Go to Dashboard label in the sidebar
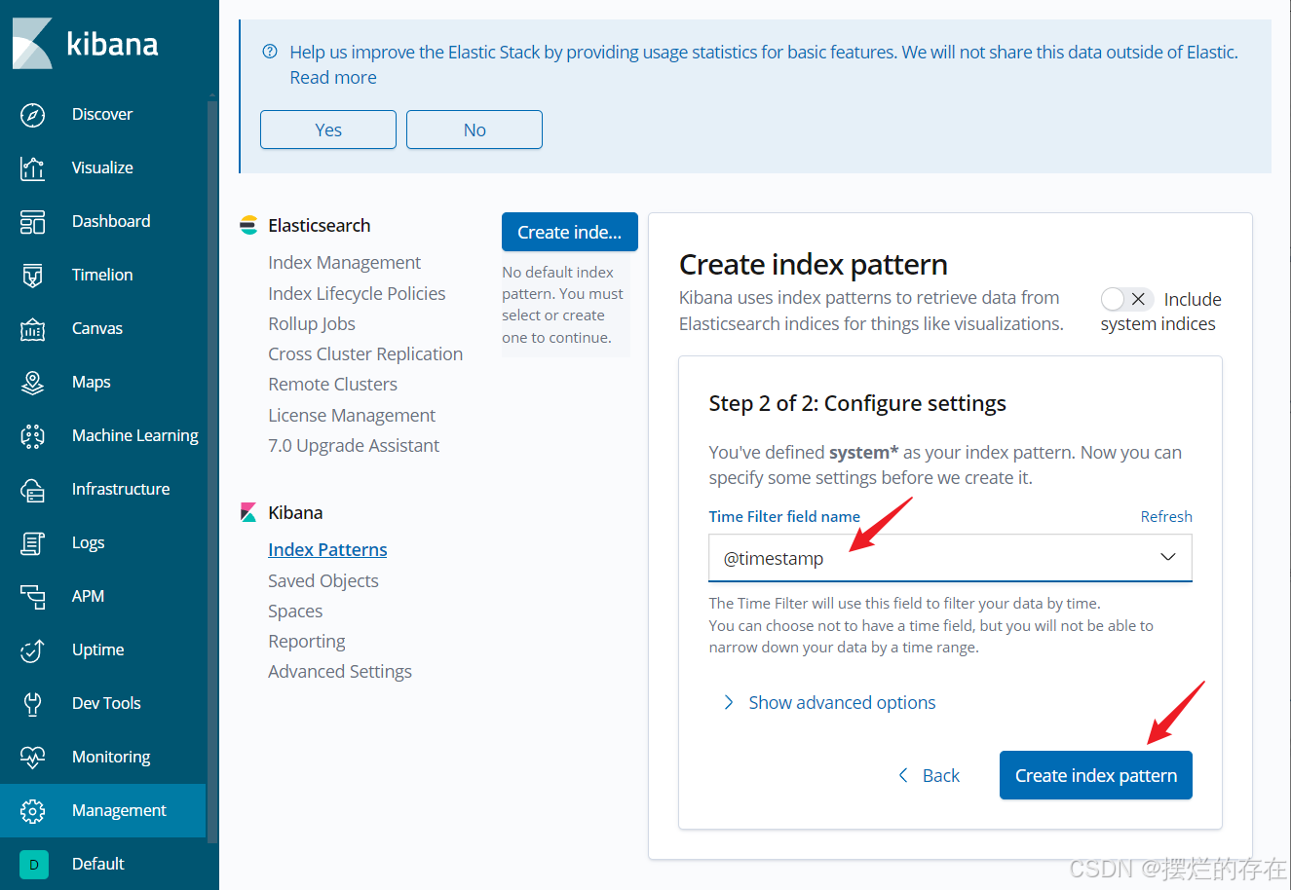Viewport: 1291px width, 890px height. coord(111,221)
